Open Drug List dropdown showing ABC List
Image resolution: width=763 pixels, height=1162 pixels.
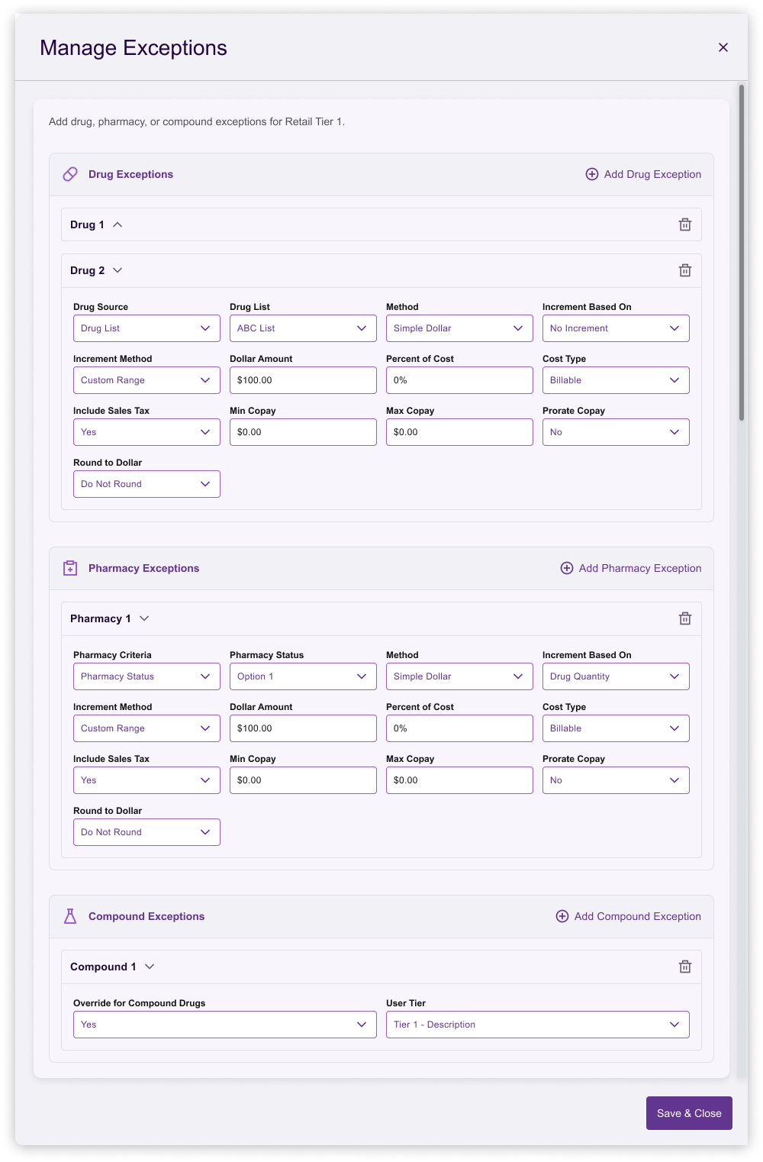tap(303, 328)
